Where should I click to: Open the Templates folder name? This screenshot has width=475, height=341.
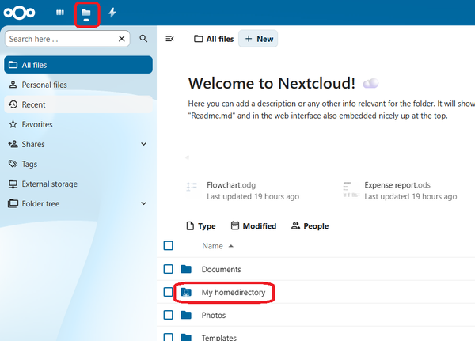[x=219, y=338]
